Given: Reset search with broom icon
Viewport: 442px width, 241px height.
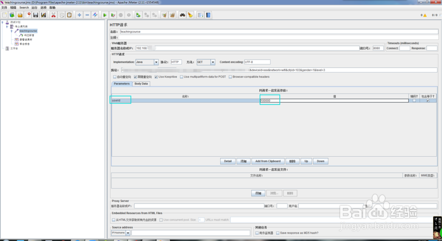Looking at the screenshot, I should pyautogui.click(x=190, y=15).
